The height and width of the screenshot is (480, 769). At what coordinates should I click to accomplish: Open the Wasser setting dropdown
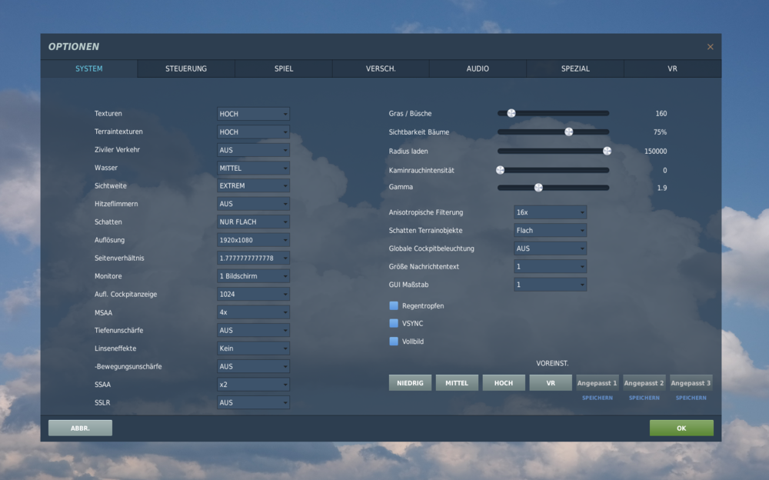coord(253,168)
